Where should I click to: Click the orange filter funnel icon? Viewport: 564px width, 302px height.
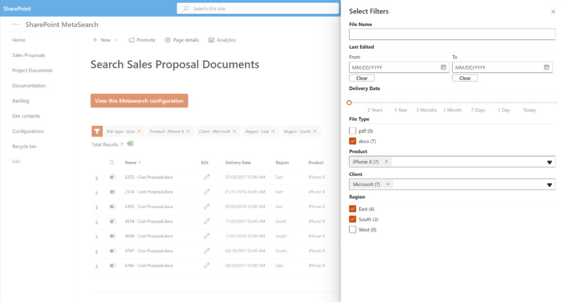[97, 132]
